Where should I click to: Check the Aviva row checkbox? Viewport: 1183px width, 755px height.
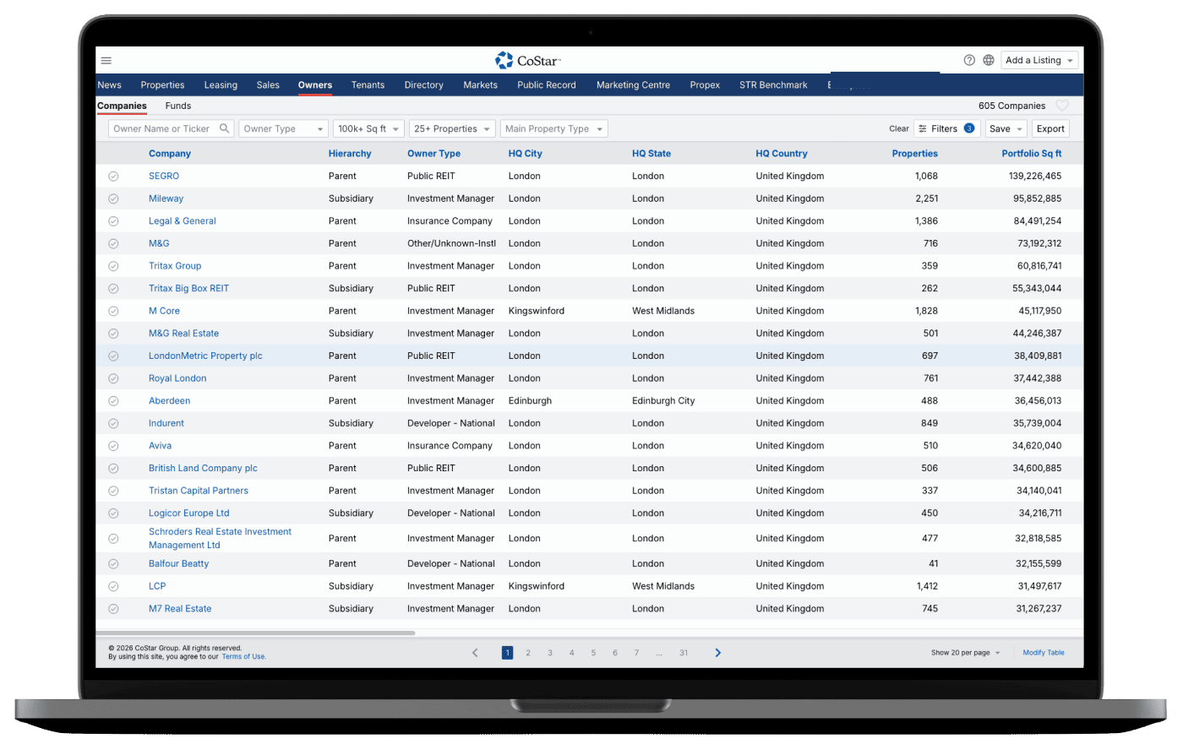point(113,446)
